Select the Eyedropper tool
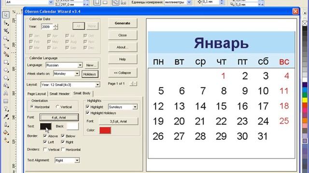Image resolution: width=309 pixels, height=173 pixels. pos(6,116)
